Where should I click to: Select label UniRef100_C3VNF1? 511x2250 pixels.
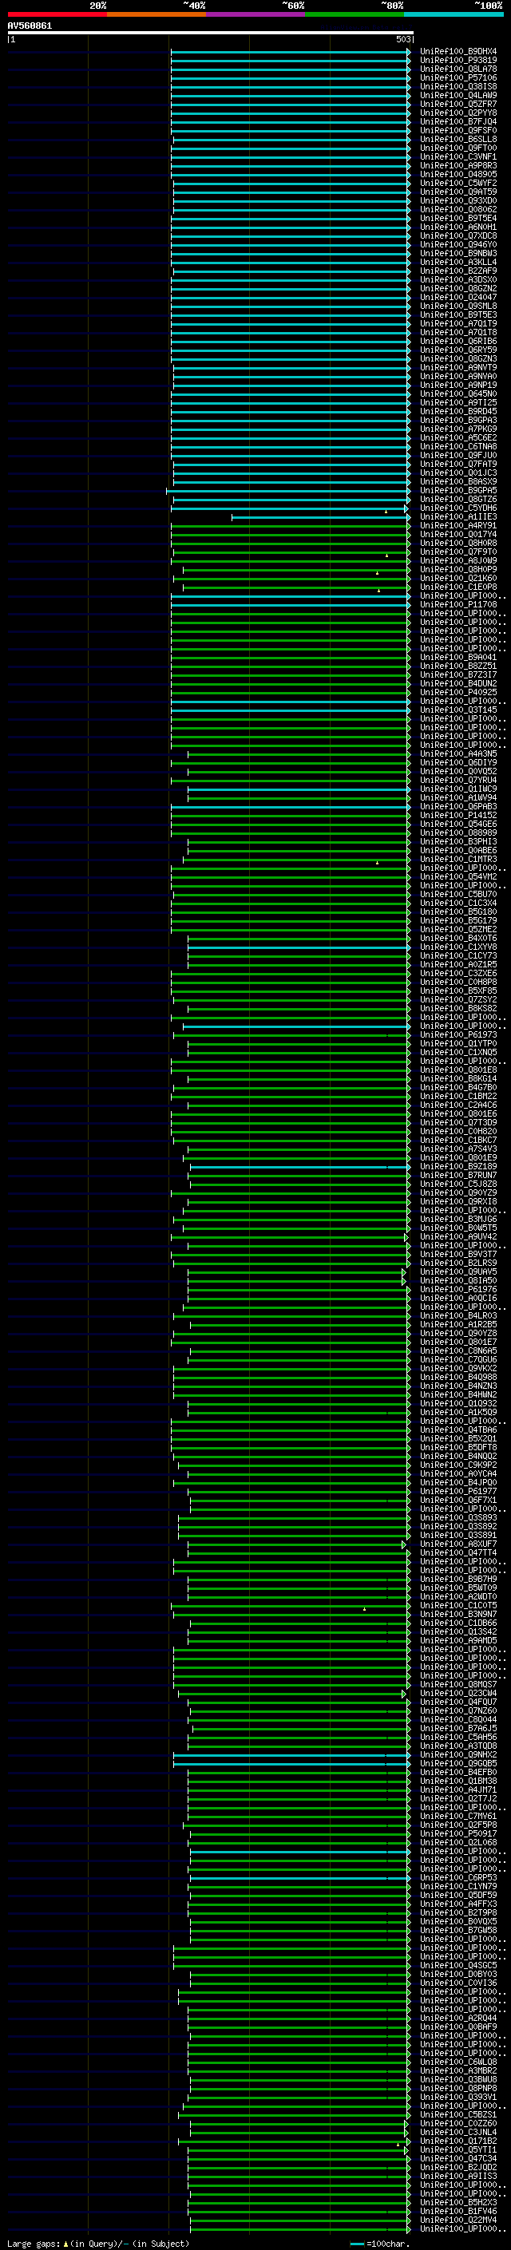[x=458, y=156]
